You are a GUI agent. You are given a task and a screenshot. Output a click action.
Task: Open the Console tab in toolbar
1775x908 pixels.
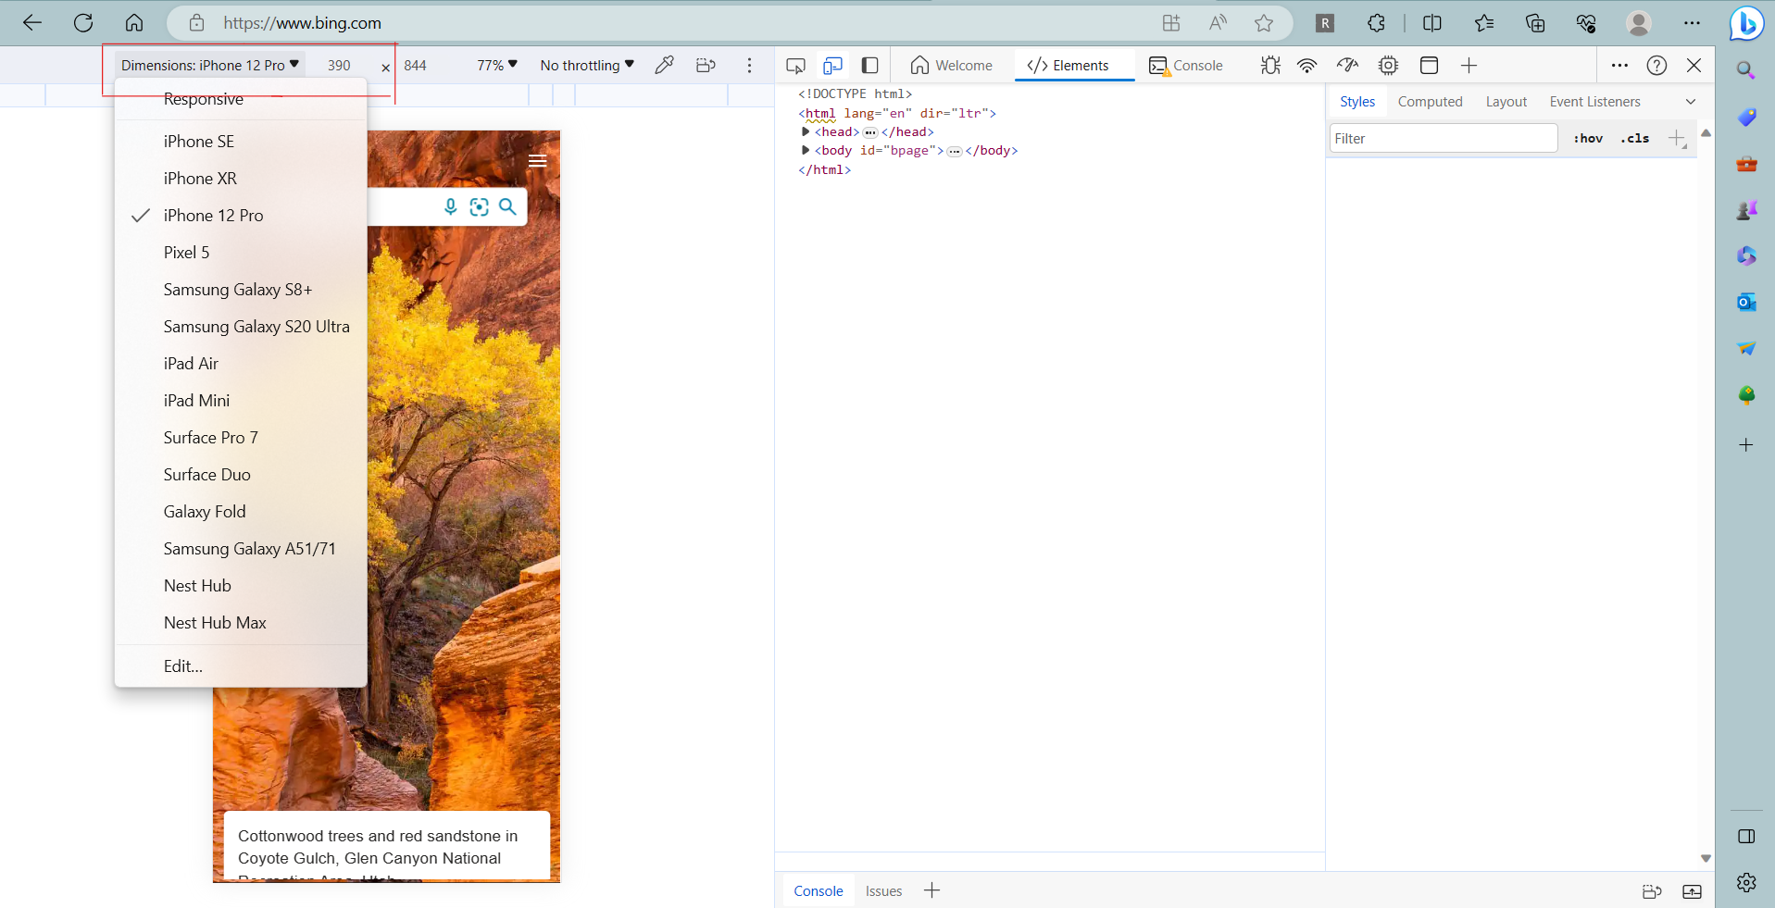(1186, 66)
